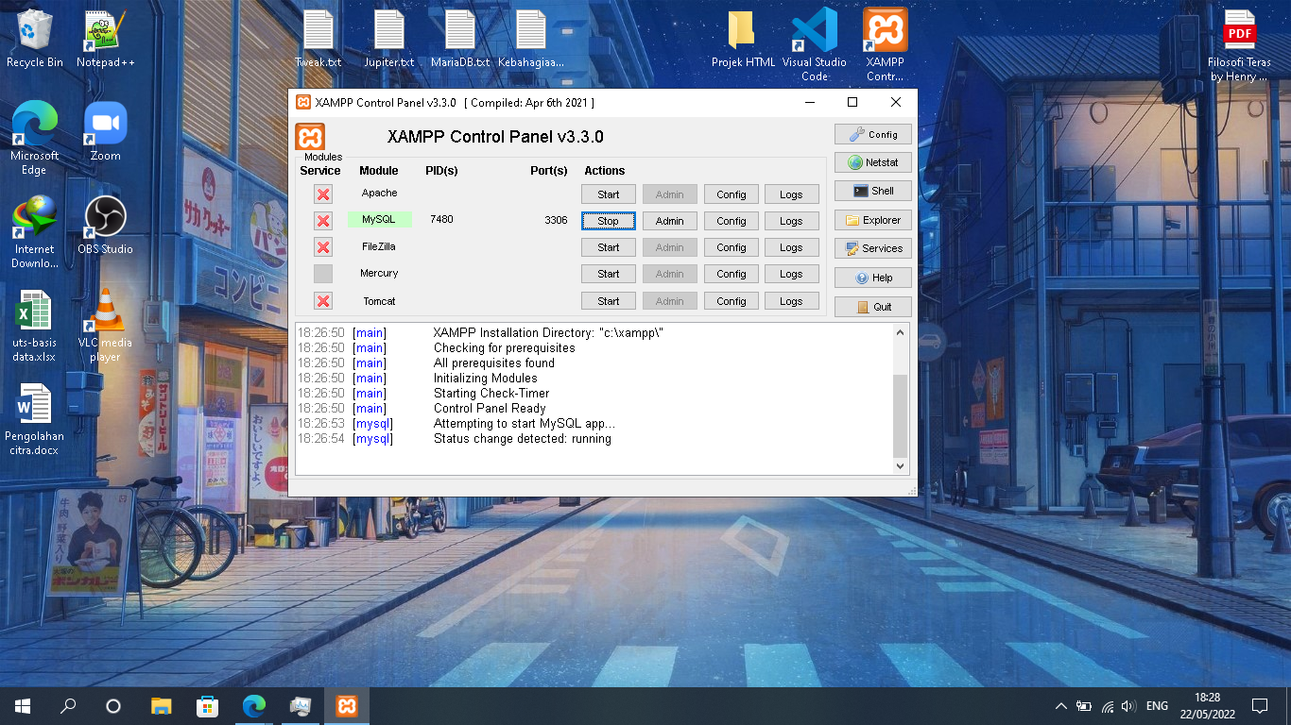Quit the XAMPP Control Panel
This screenshot has width=1291, height=725.
[x=871, y=306]
